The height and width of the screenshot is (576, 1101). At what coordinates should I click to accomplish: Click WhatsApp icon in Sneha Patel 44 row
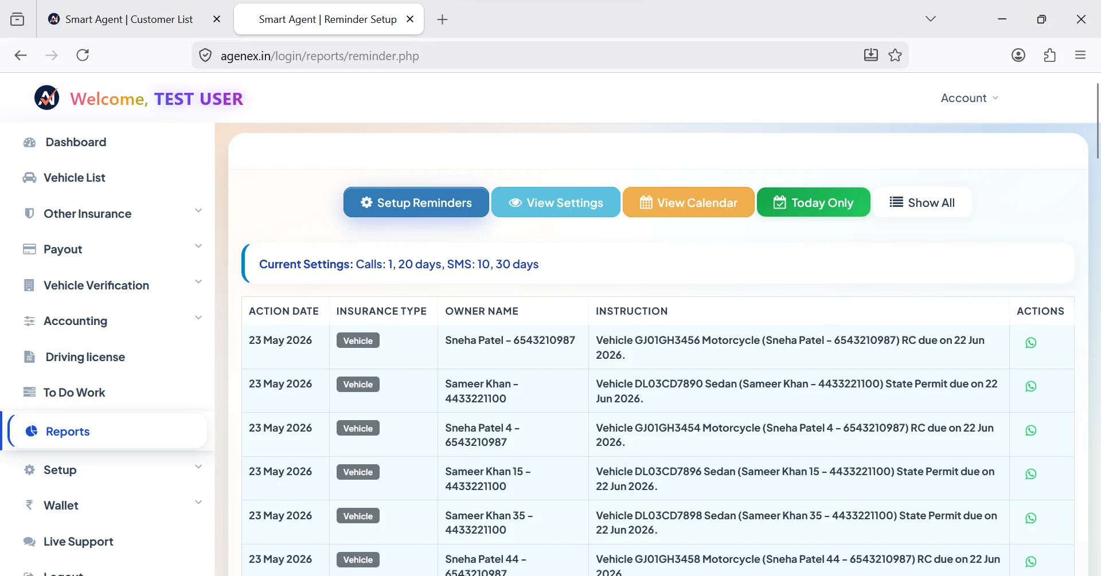coord(1030,562)
